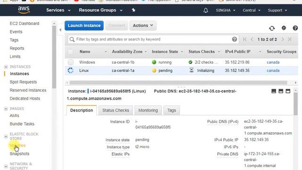302x170 pixels.
Task: Open Dedicated Hosts in sidebar
Action: (x=25, y=99)
